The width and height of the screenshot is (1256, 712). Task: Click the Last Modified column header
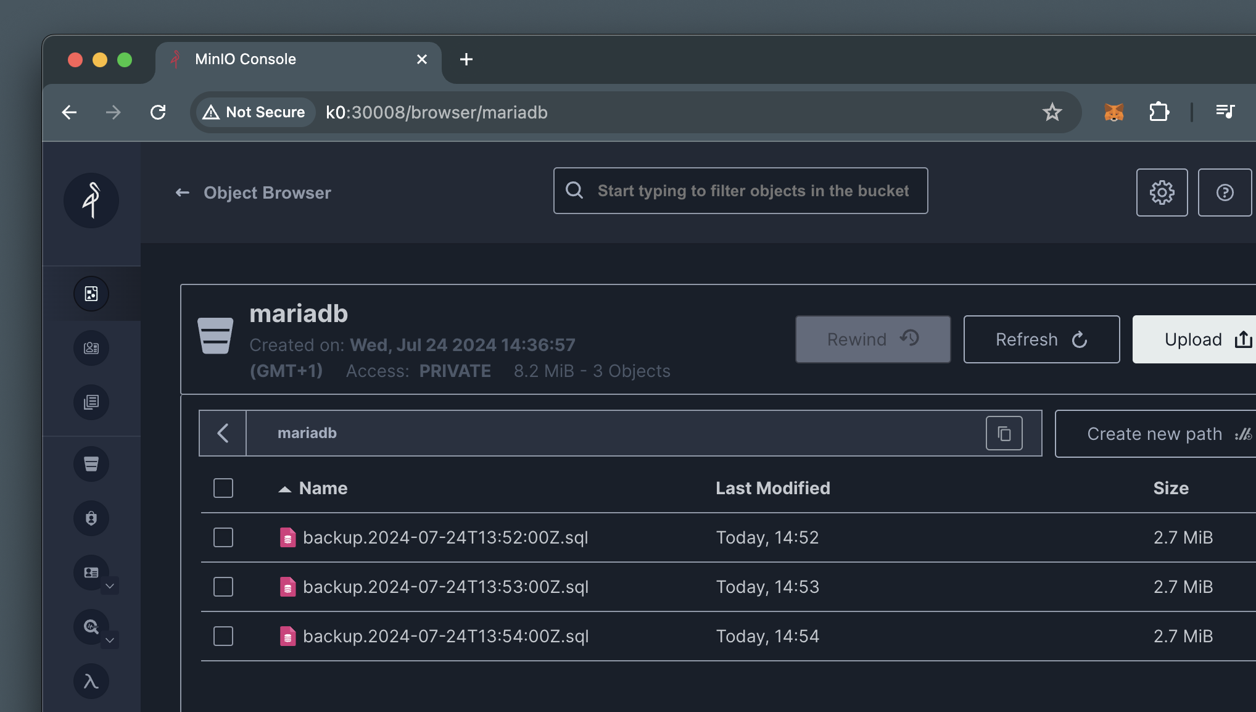tap(772, 488)
